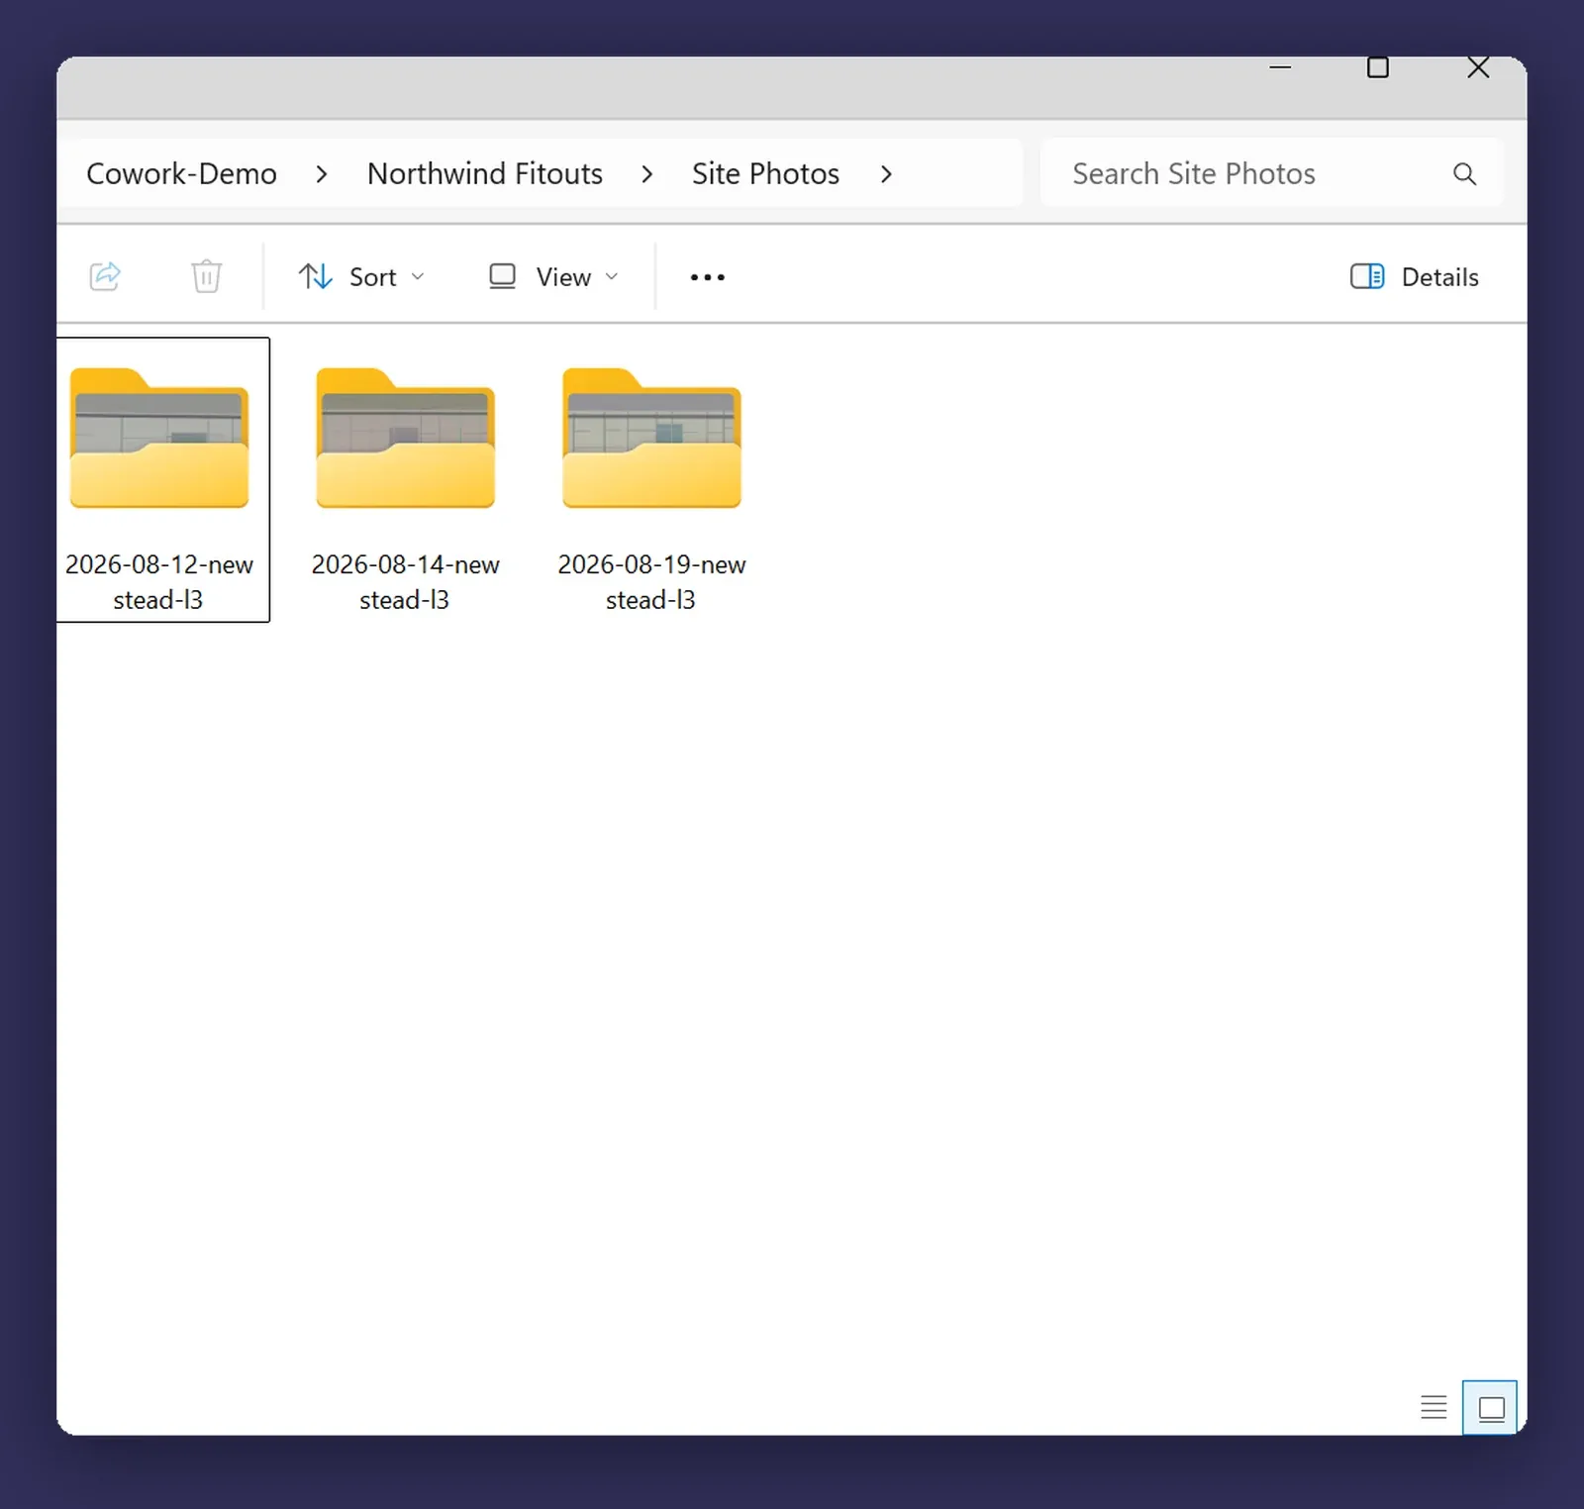Screen dimensions: 1584x1509
Task: Expand chevron after Northwind Fitouts
Action: point(647,174)
